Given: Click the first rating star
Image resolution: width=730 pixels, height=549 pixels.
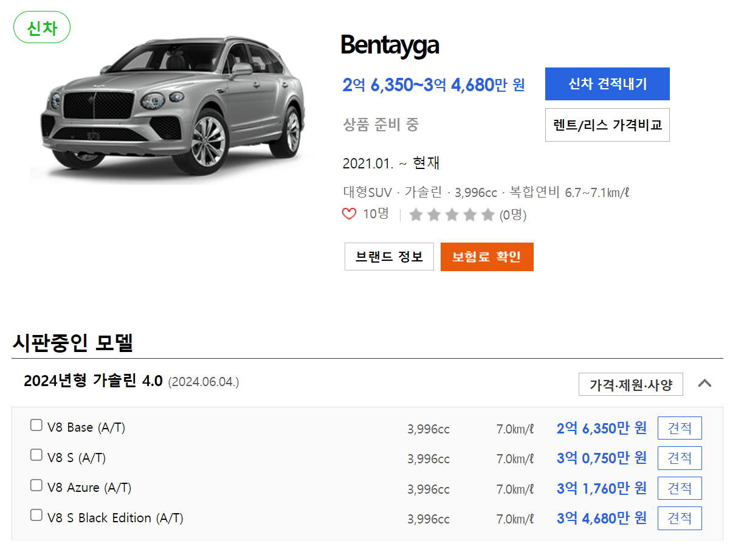Looking at the screenshot, I should [416, 215].
